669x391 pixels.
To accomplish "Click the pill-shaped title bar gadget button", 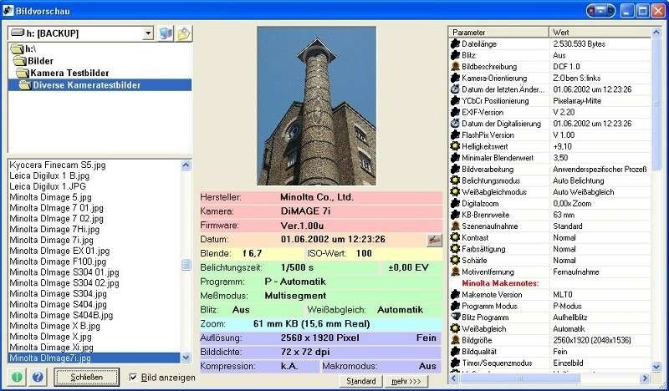I will click(600, 11).
